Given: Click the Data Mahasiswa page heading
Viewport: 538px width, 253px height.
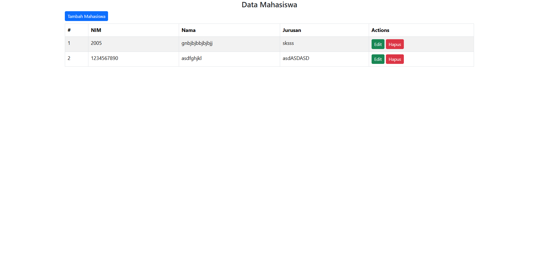Looking at the screenshot, I should [269, 5].
